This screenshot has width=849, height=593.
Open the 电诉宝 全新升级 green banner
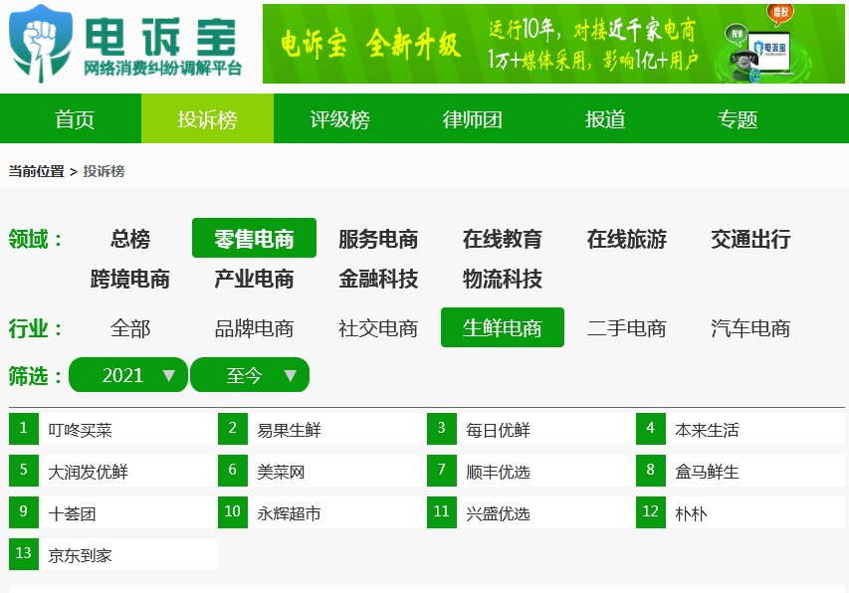click(553, 44)
